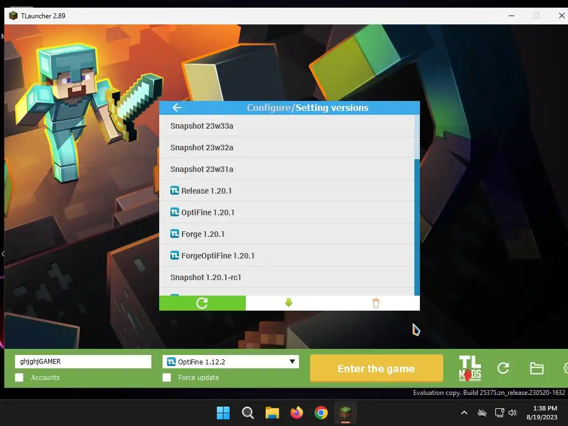Click the orange trash delete icon

click(x=376, y=303)
